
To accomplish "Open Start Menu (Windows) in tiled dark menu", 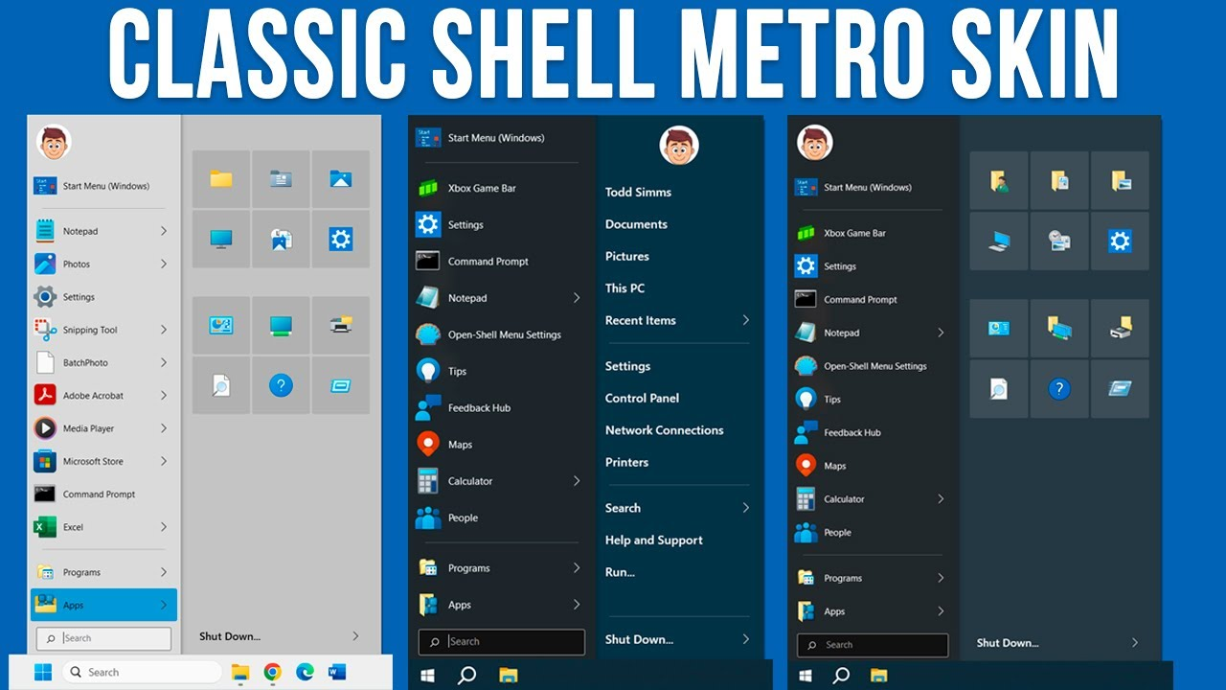I will pyautogui.click(x=870, y=188).
